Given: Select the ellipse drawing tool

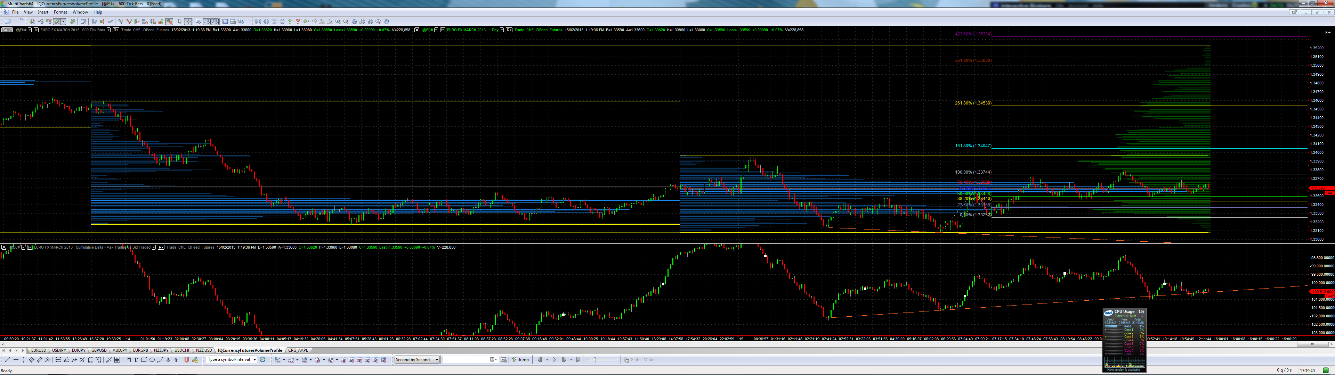Looking at the screenshot, I should [152, 359].
